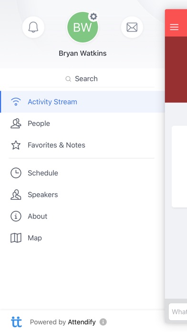
Task: Select Activity Stream menu item
Action: click(x=83, y=102)
